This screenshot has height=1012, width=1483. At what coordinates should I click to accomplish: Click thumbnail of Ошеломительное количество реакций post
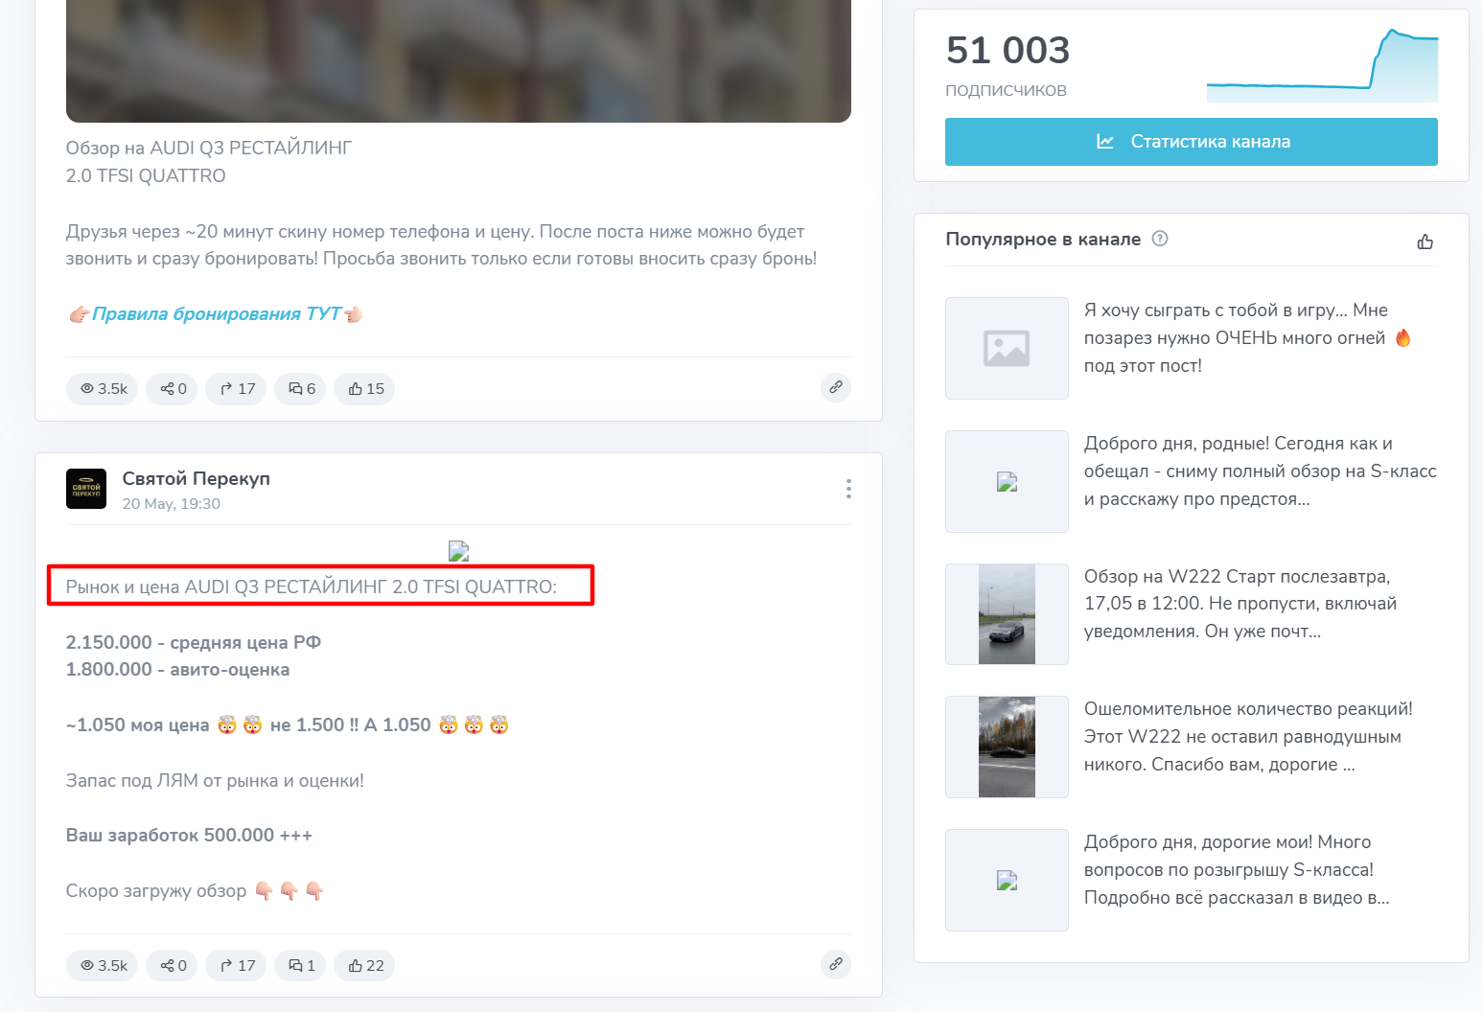[x=1007, y=747]
